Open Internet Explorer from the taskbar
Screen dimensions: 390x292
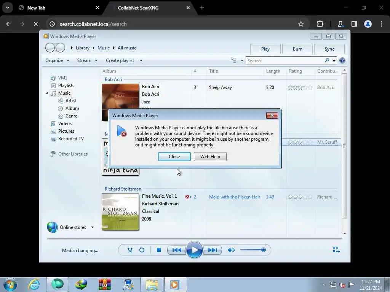[x=34, y=284]
